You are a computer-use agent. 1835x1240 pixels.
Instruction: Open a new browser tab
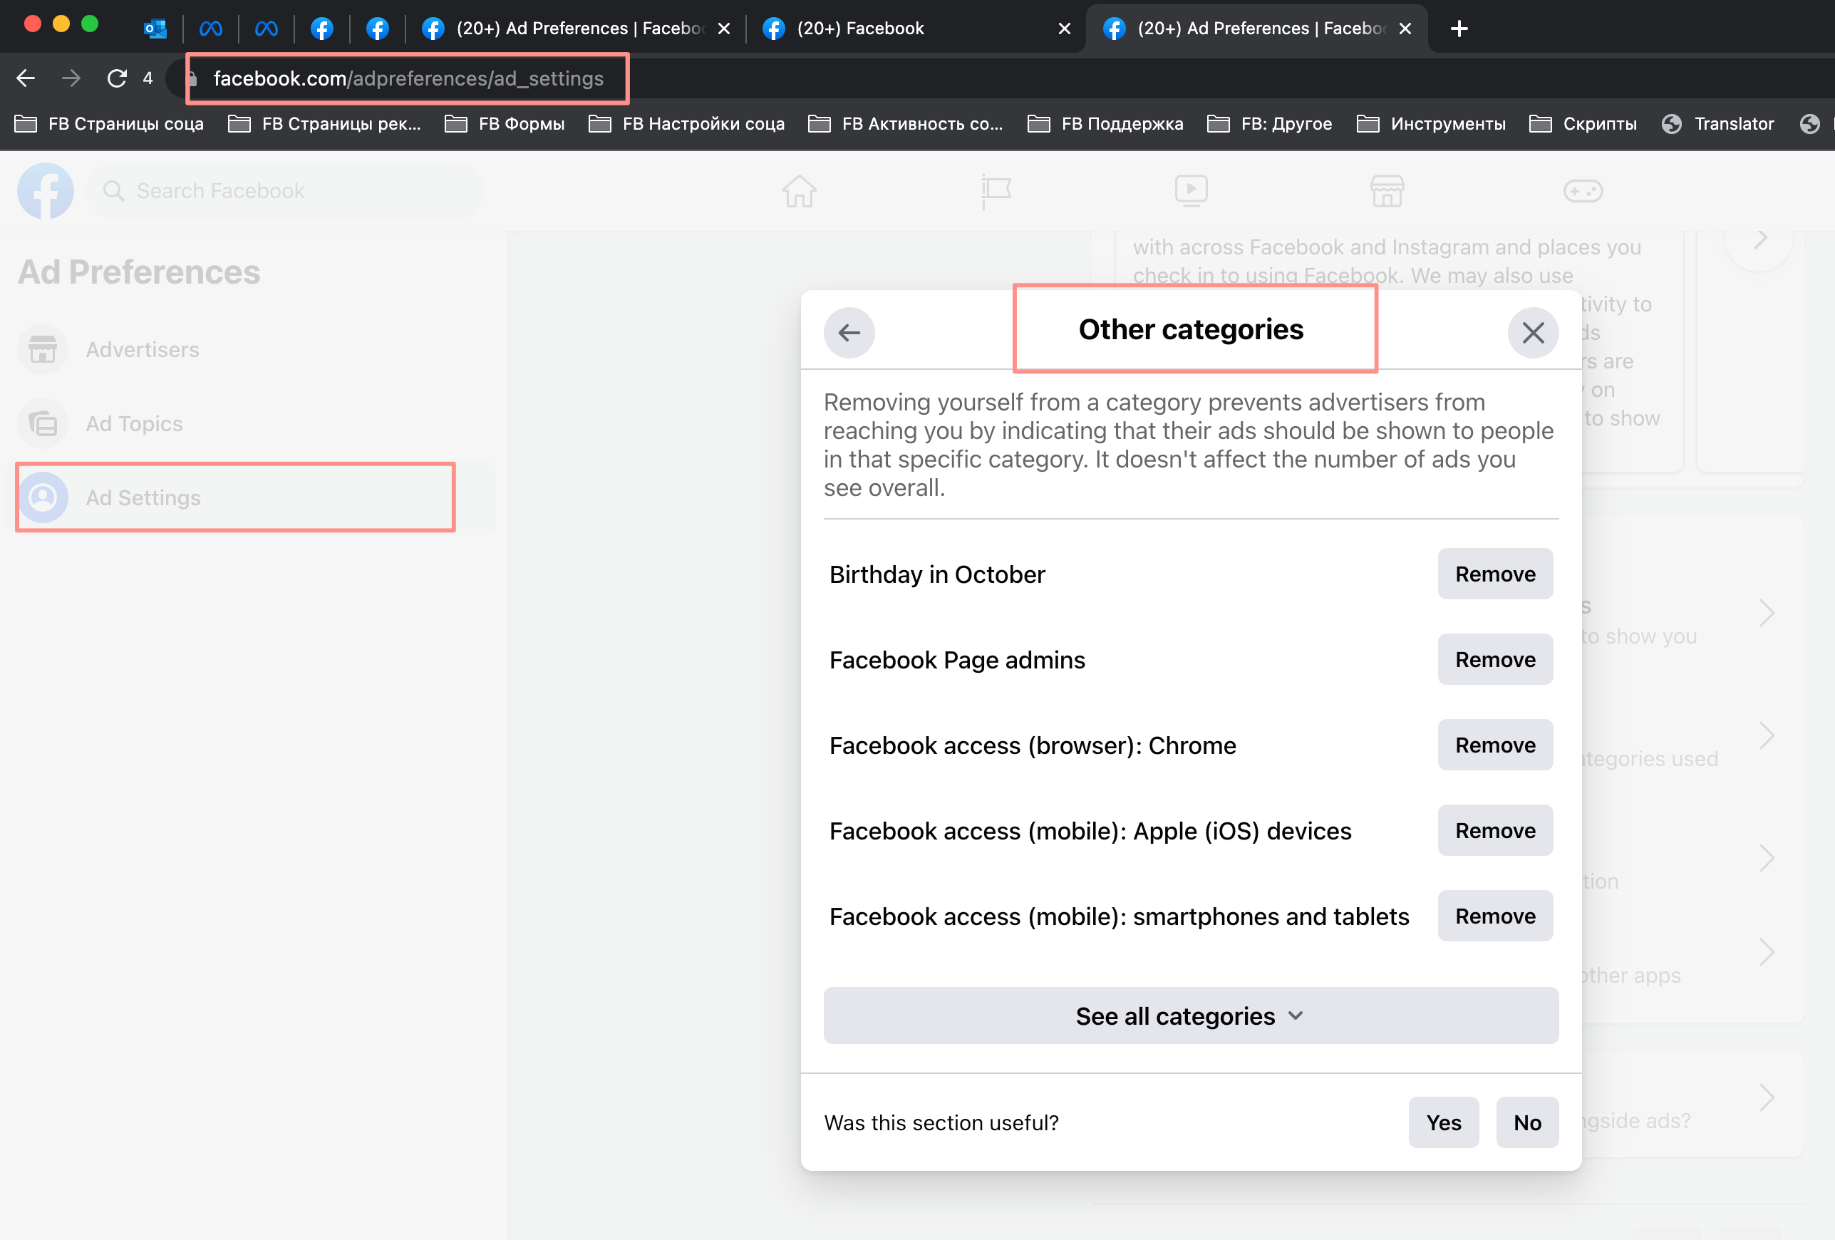(1459, 29)
